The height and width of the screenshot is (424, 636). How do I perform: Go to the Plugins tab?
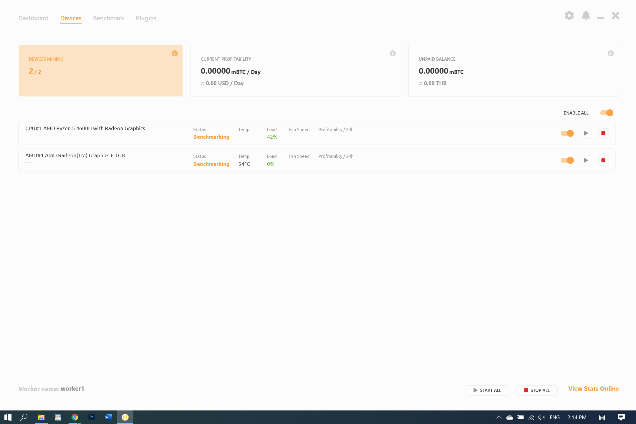pos(146,18)
